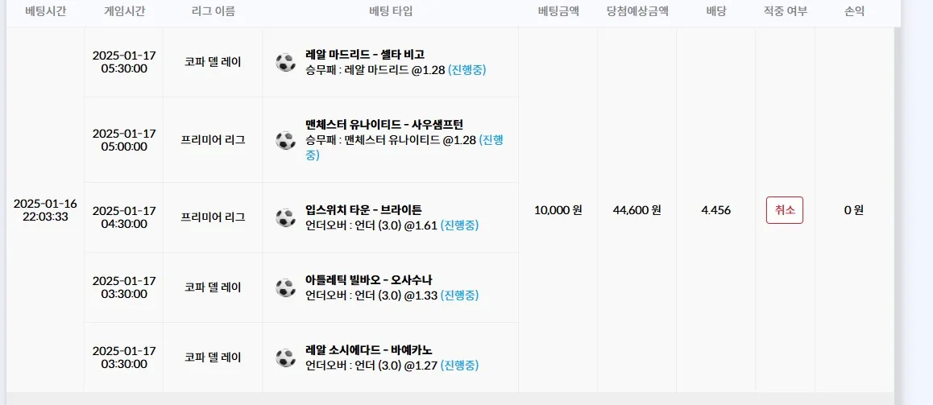
Task: Click 10,000 원 betting amount cell
Action: (558, 210)
